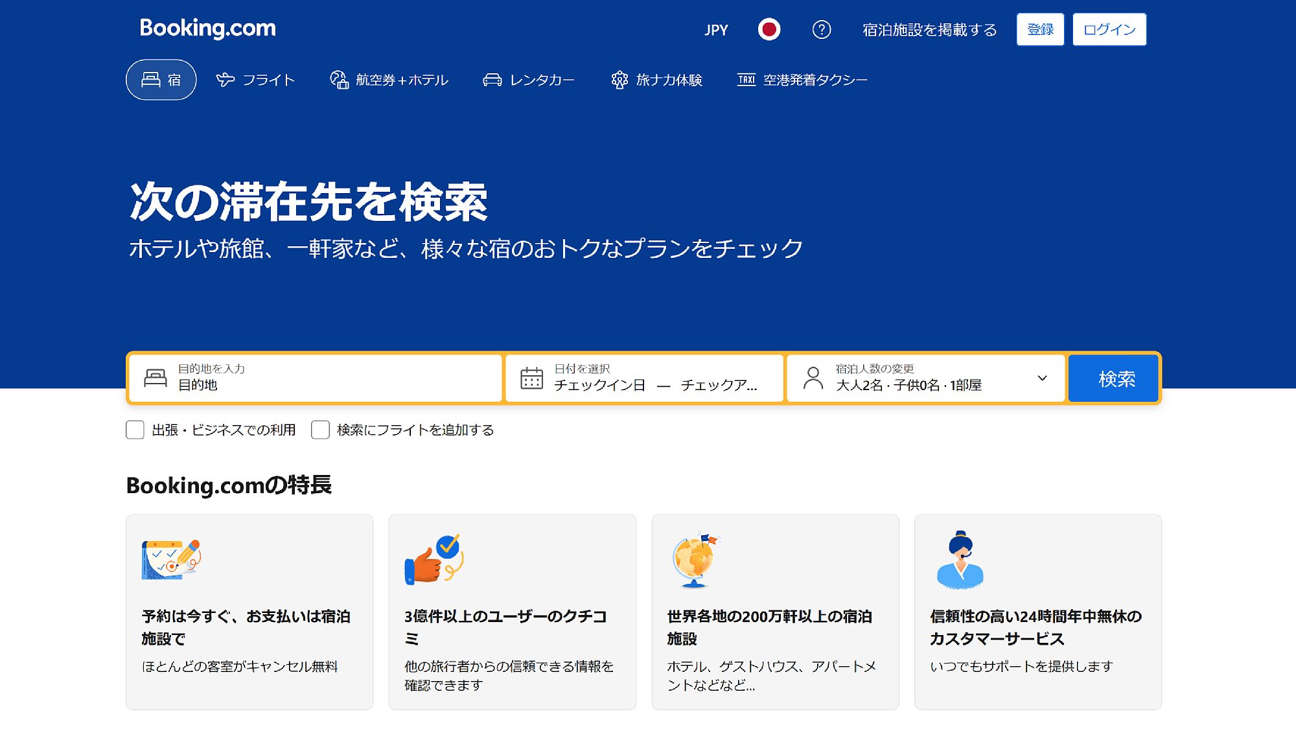Open the help question mark icon
This screenshot has width=1296, height=729.
tap(822, 29)
